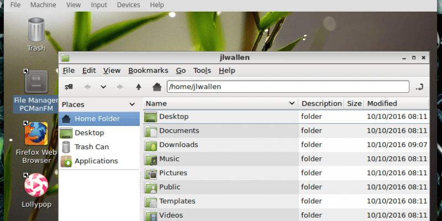The width and height of the screenshot is (442, 221).
Task: Open the View menu in PCManFM
Action: [112, 71]
